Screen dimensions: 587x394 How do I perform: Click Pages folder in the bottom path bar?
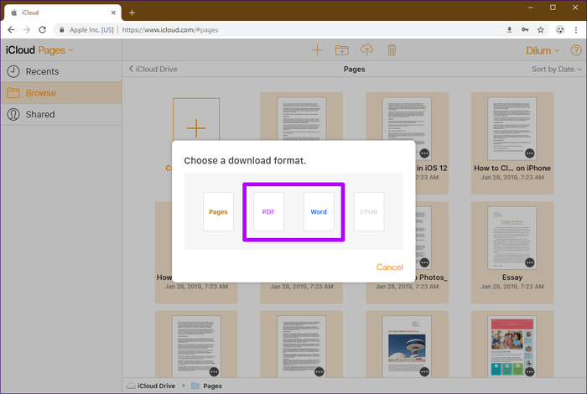206,386
